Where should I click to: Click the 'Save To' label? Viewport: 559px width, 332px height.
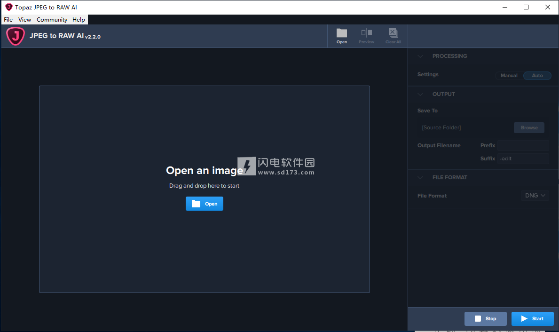coord(427,111)
